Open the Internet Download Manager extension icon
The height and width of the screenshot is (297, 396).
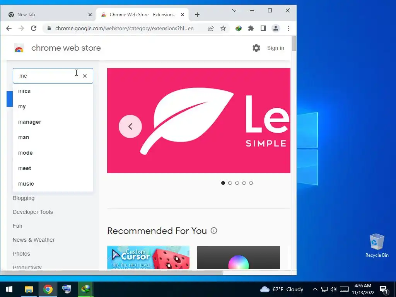point(238,28)
